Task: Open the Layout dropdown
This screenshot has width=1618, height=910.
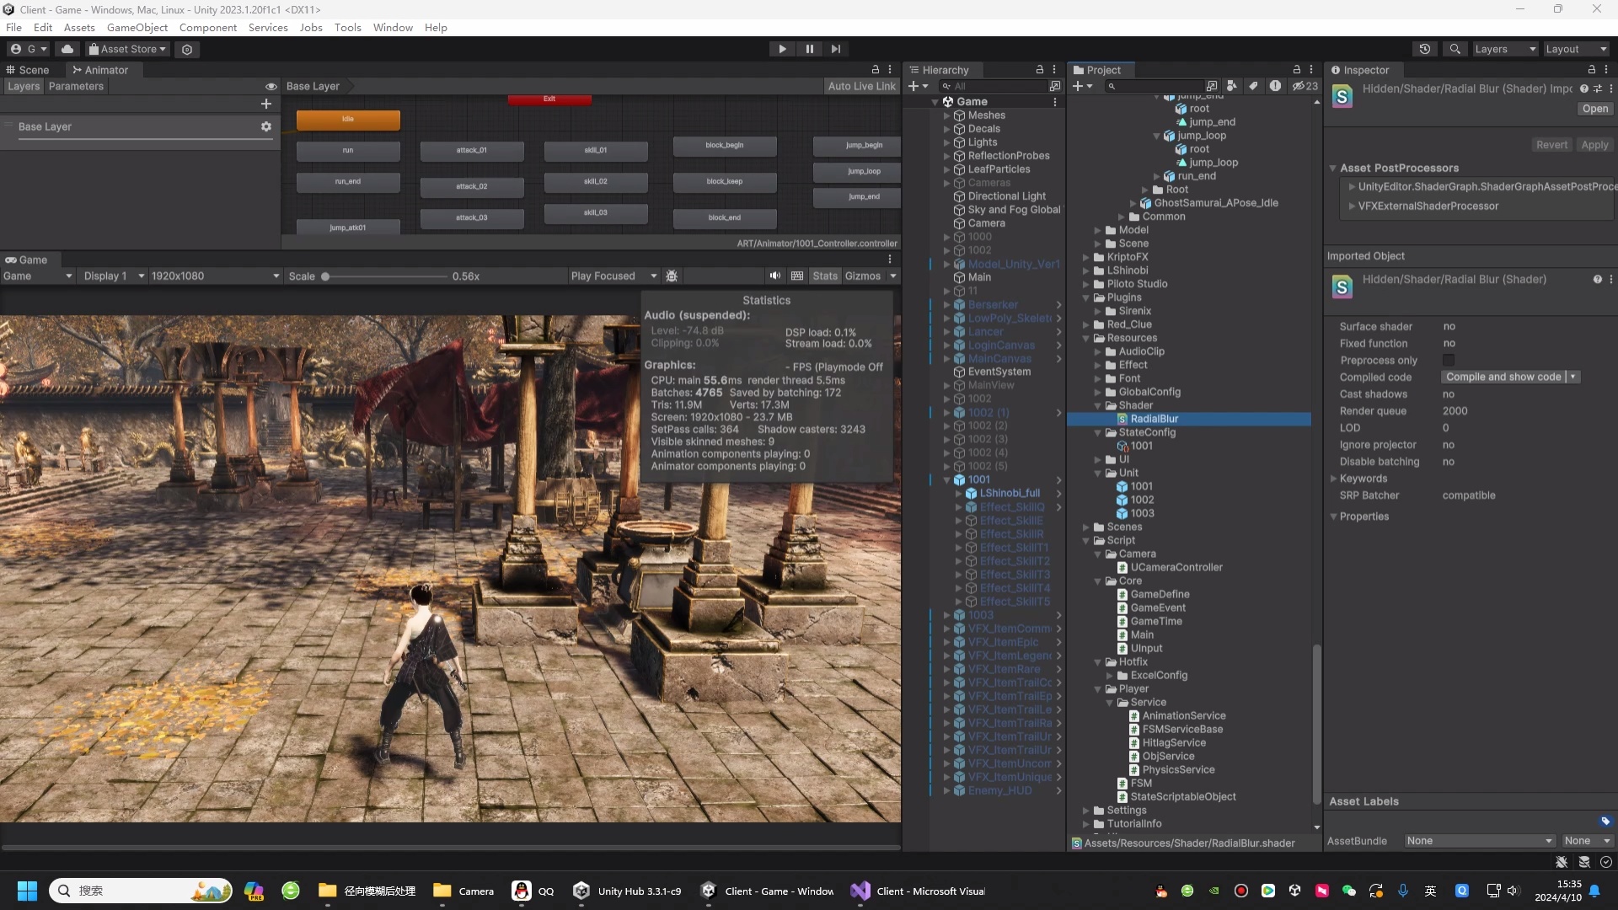Action: point(1574,49)
